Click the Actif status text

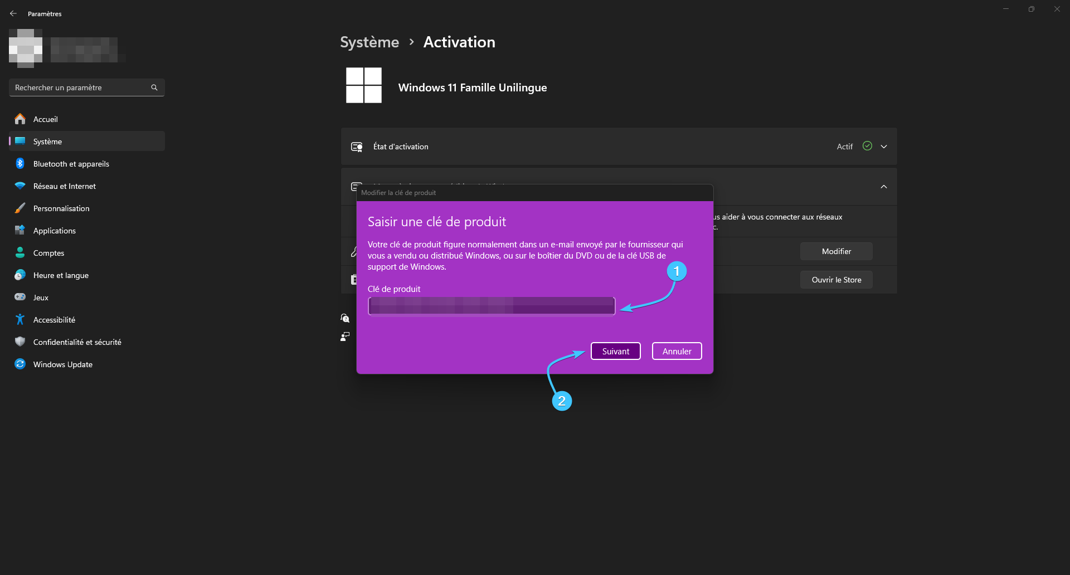point(845,147)
